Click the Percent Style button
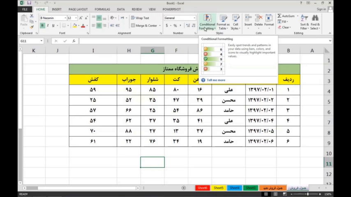Image resolution: width=351 pixels, height=197 pixels. (175, 25)
